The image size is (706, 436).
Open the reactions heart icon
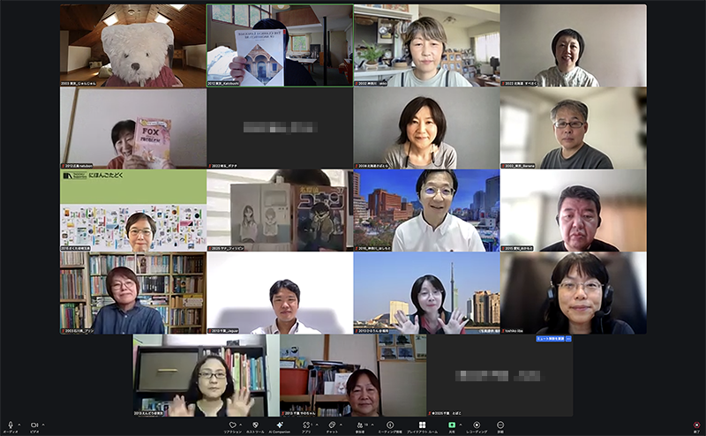(x=233, y=425)
